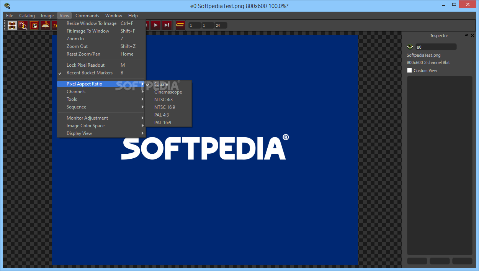This screenshot has height=271, width=479.
Task: Expand the Display View submenu
Action: pos(101,133)
